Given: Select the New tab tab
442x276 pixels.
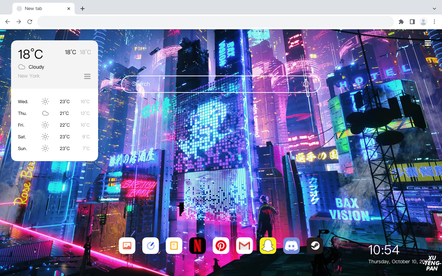Looking at the screenshot, I should click(x=44, y=9).
